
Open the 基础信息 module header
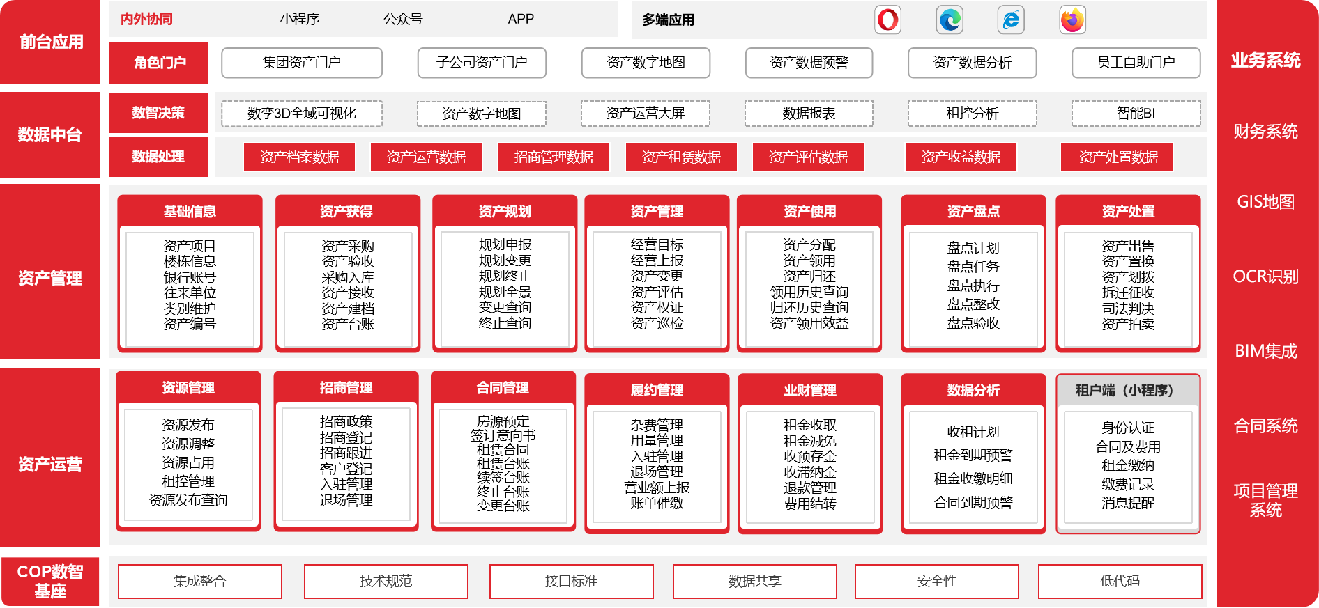[x=190, y=212]
